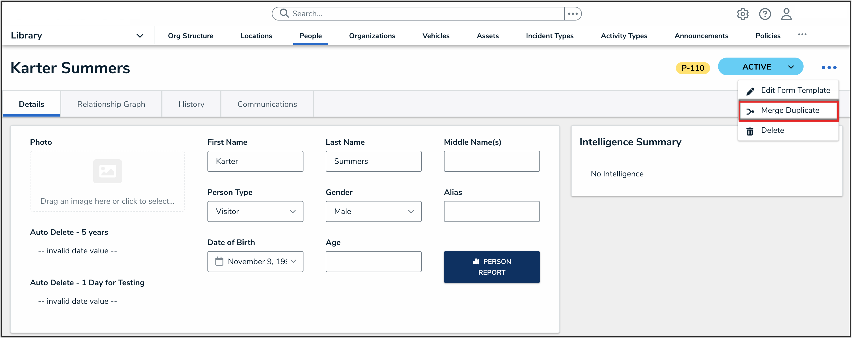Open the Date of Birth calendar icon
852x338 pixels.
[219, 261]
